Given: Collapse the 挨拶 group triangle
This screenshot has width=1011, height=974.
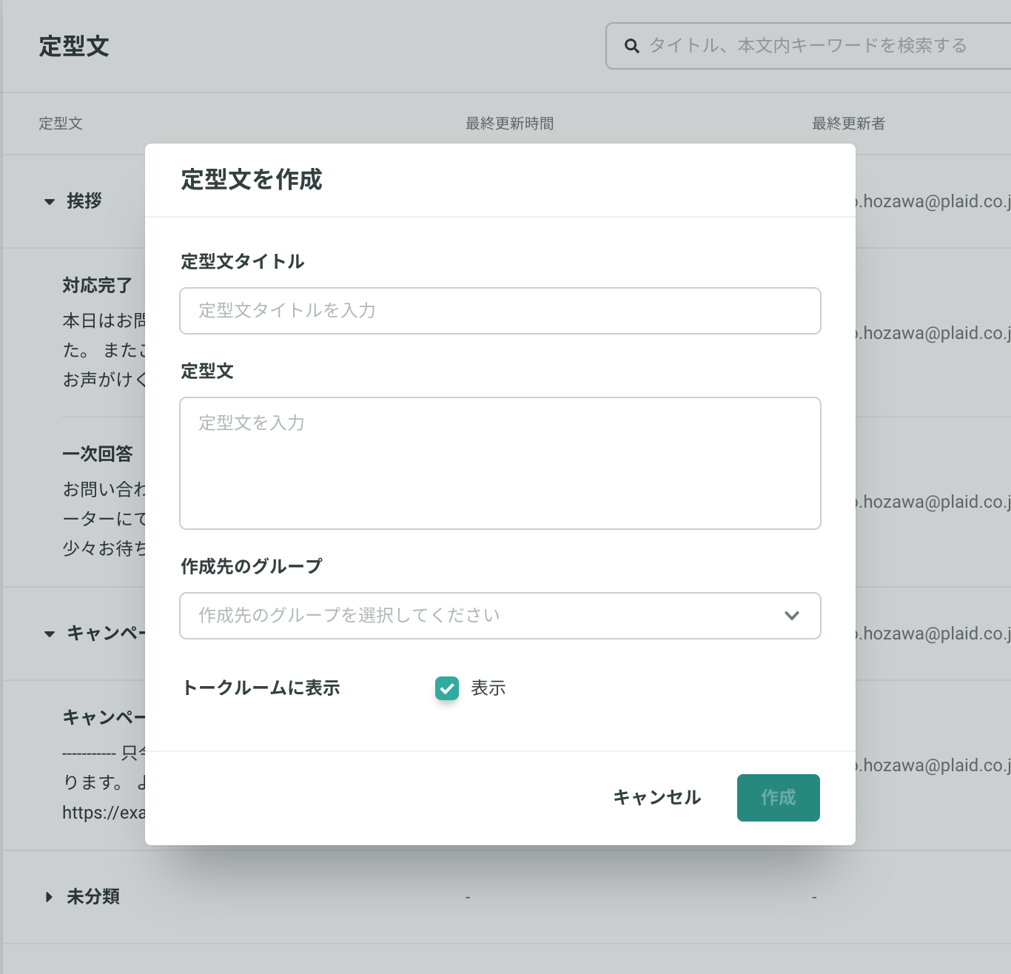Looking at the screenshot, I should (x=50, y=201).
